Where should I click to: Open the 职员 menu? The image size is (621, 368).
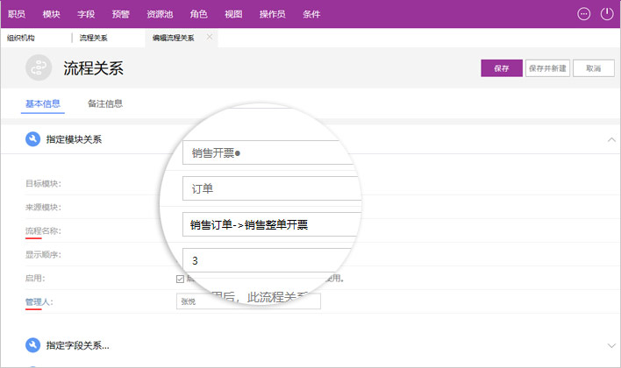coord(17,14)
